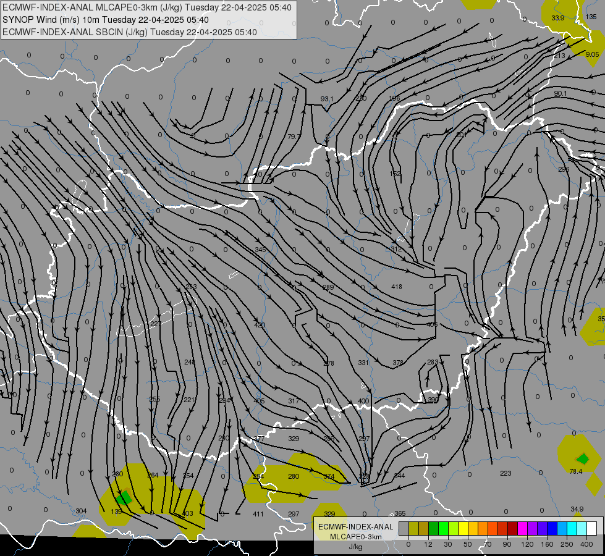Viewport: 605px width, 556px height.
Task: Click the map value 420
Action: point(260,325)
